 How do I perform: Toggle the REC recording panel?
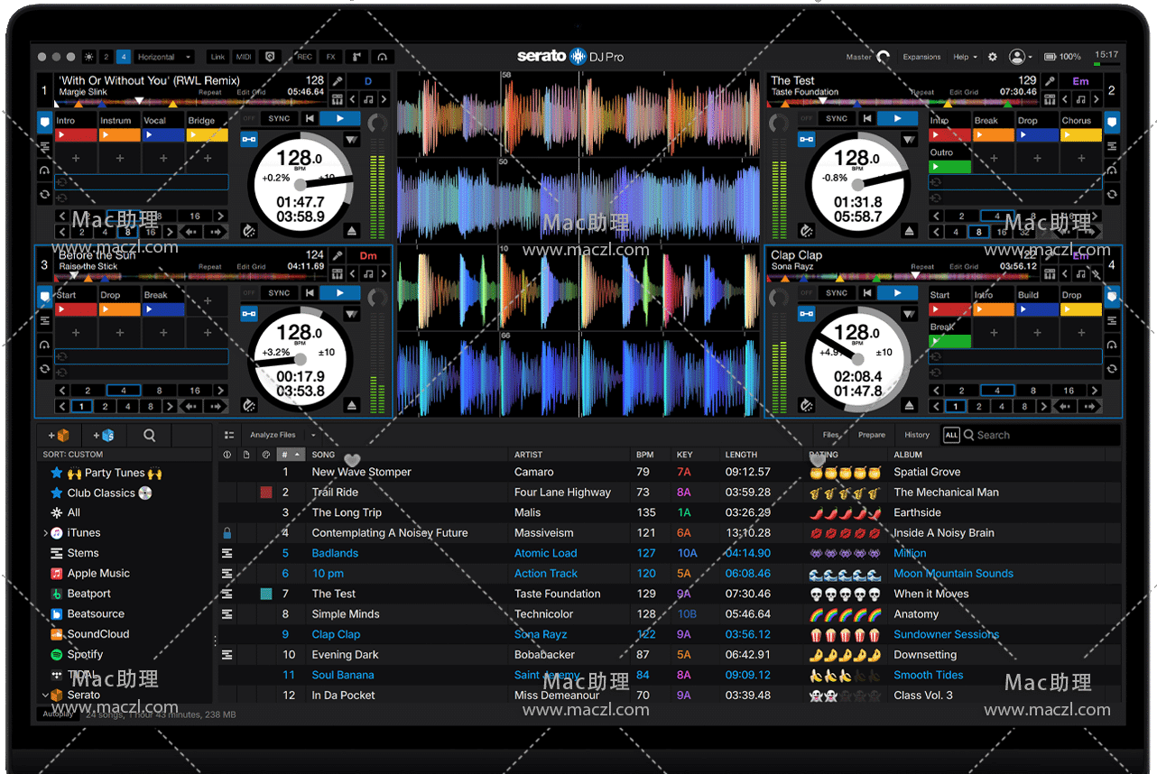[304, 57]
